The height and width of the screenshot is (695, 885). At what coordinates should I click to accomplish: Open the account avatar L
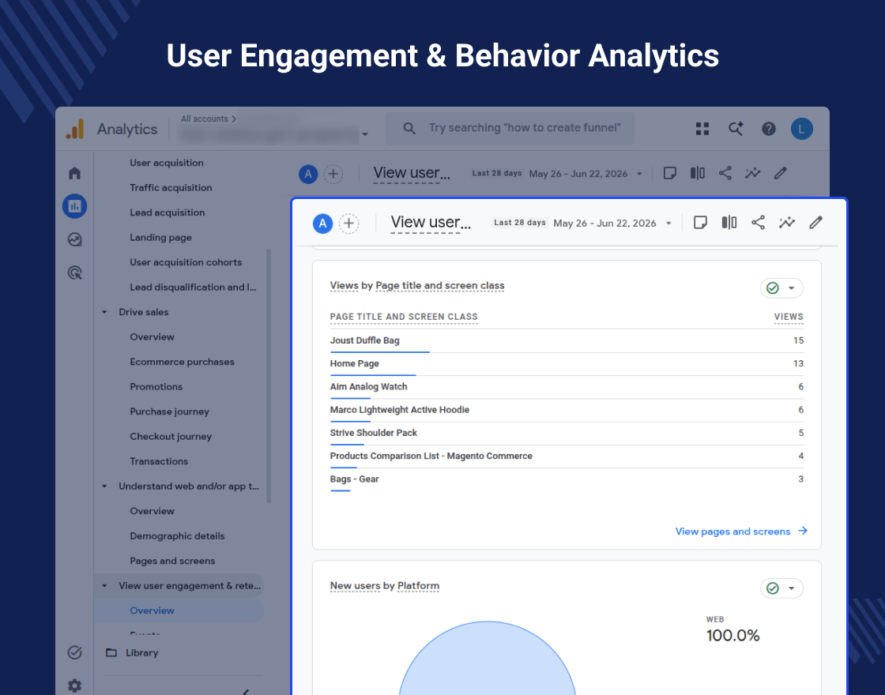[801, 130]
